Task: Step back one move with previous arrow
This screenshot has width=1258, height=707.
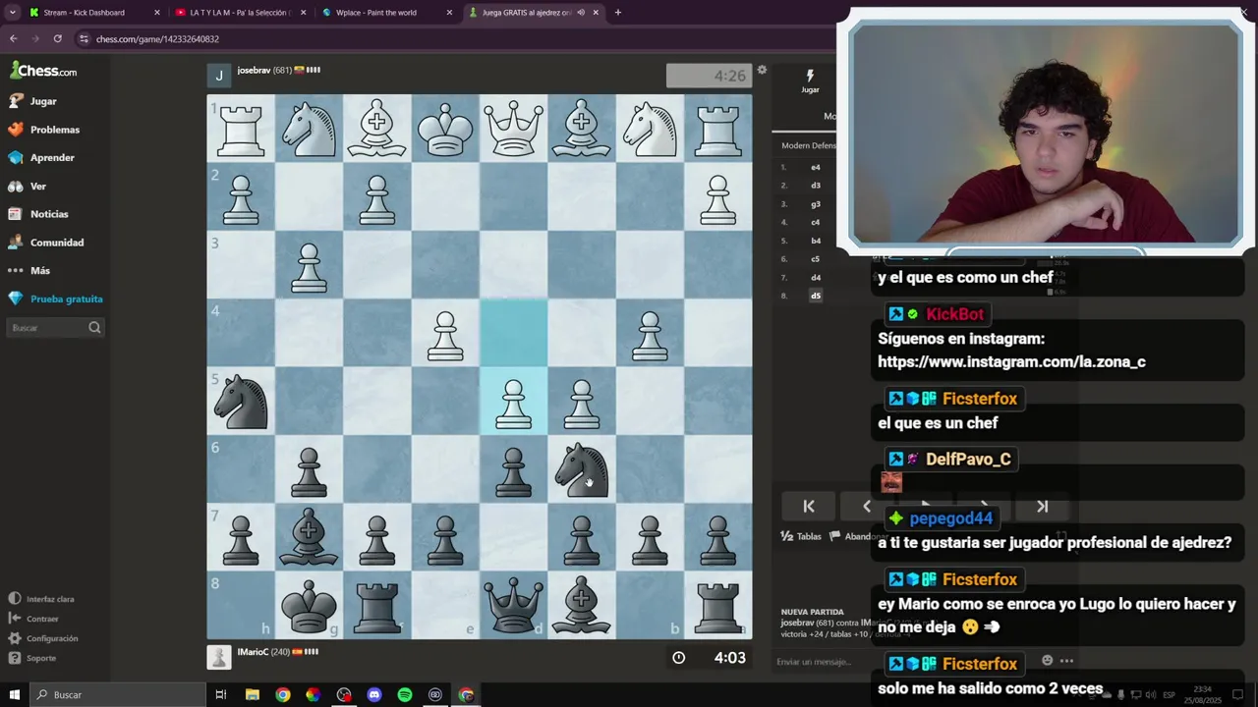Action: click(867, 507)
